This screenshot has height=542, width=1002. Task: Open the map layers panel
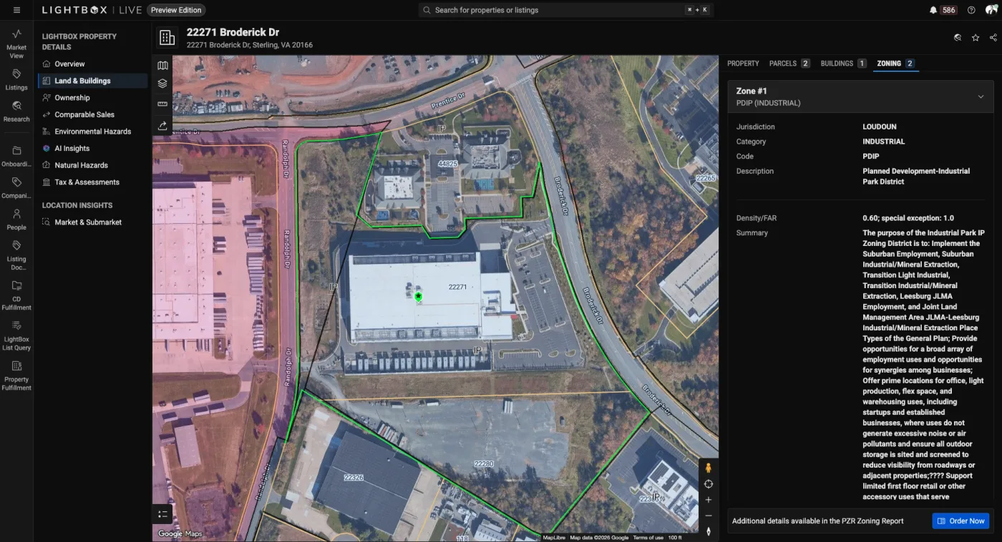tap(162, 84)
